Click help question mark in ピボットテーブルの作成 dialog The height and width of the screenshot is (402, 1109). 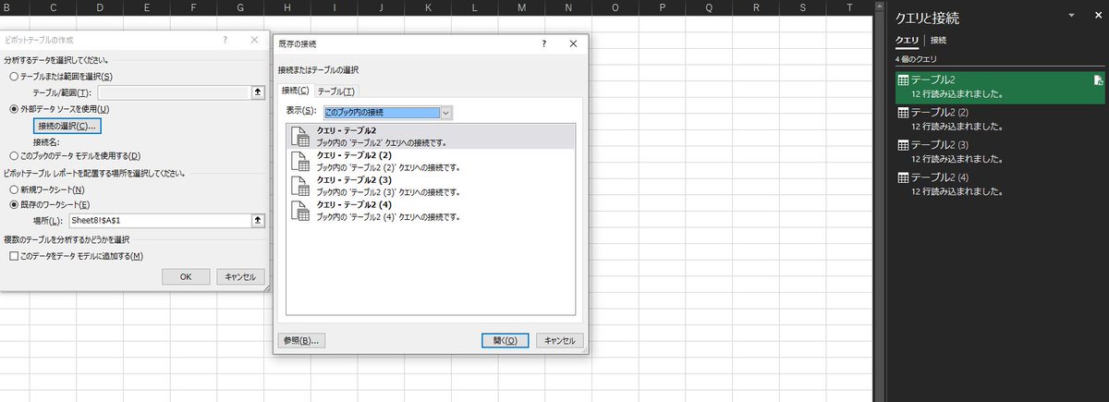tap(226, 41)
